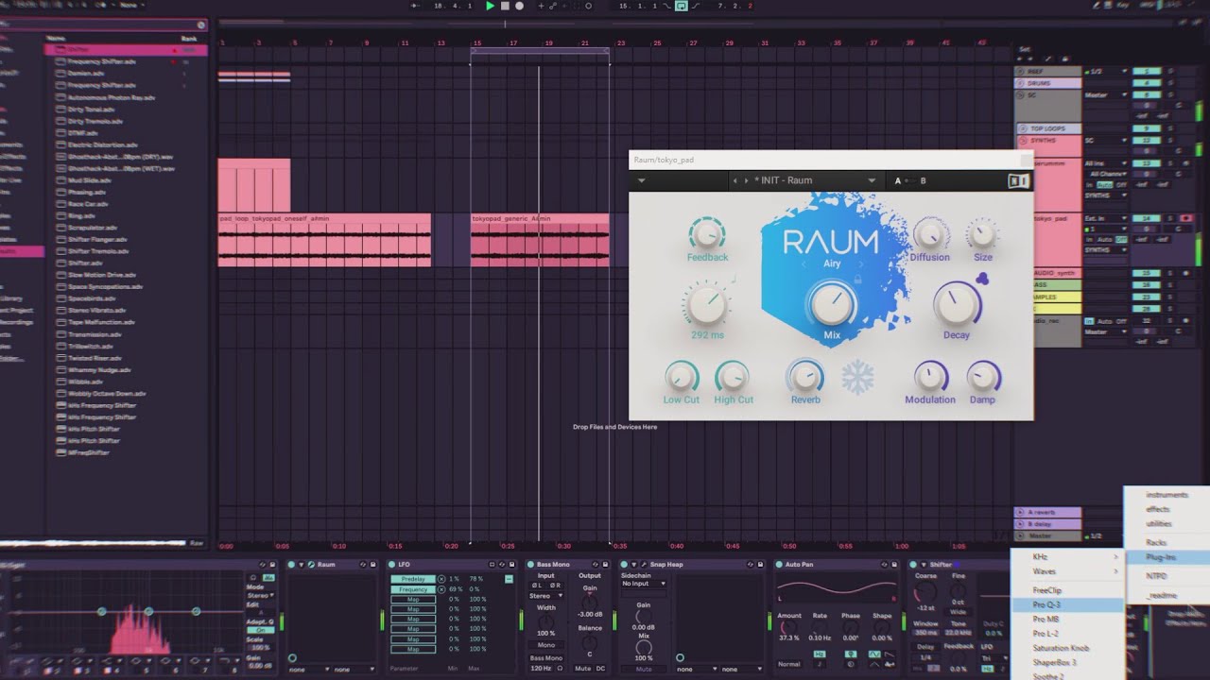Toggle Mute in the Bass Mono device

pyautogui.click(x=583, y=668)
